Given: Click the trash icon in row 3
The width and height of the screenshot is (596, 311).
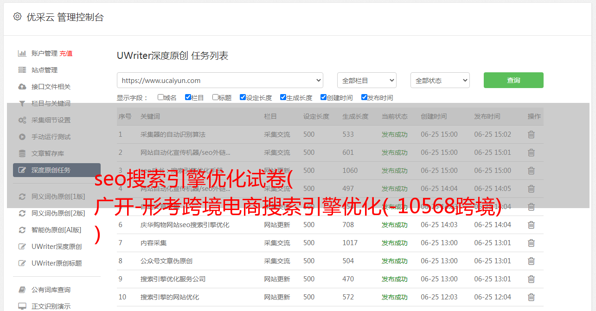Looking at the screenshot, I should click(x=532, y=171).
